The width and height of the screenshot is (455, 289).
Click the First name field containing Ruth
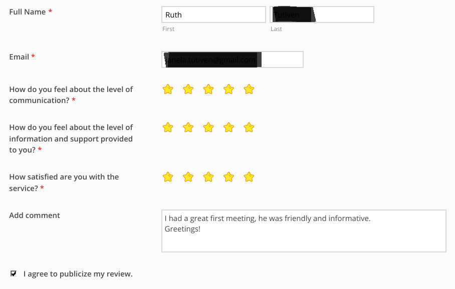point(213,14)
